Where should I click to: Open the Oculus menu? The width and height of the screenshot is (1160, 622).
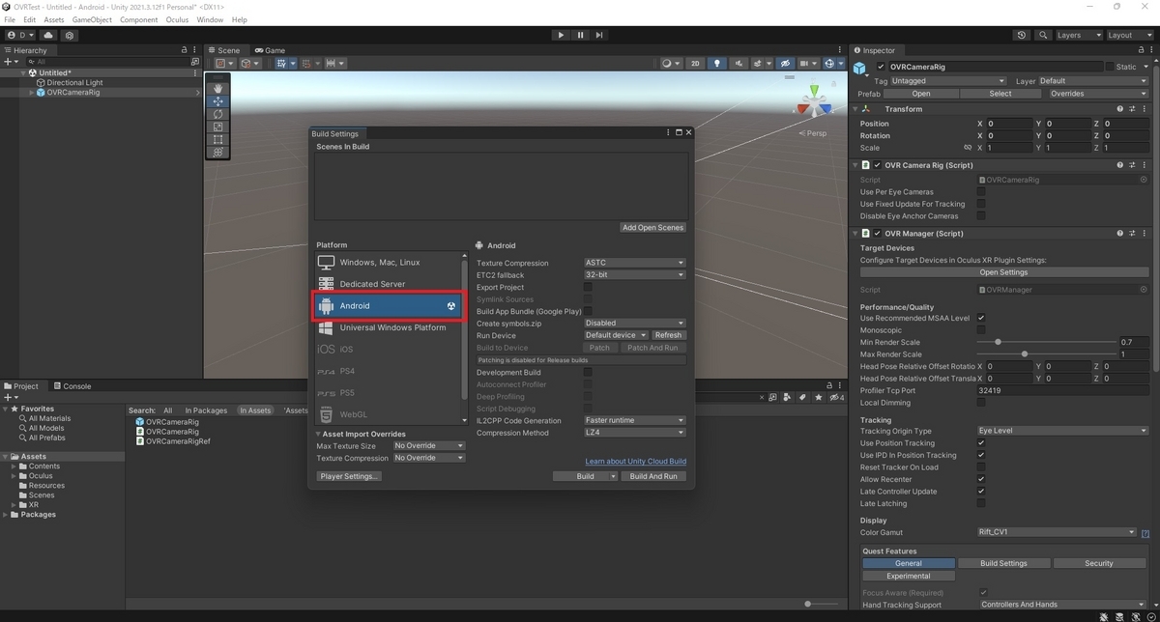pos(177,19)
